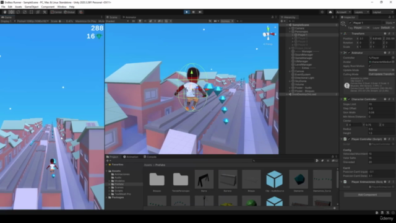
Task: Open Animator component presets icon
Action: tap(389, 53)
